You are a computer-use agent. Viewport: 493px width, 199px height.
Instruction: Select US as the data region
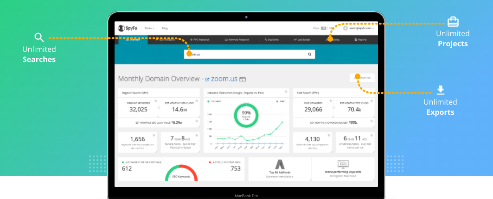click(323, 28)
